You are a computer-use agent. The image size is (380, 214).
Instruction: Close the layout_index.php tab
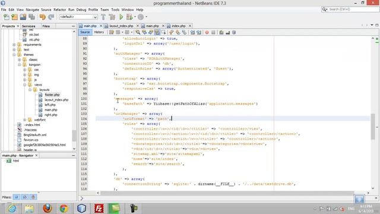pos(138,26)
